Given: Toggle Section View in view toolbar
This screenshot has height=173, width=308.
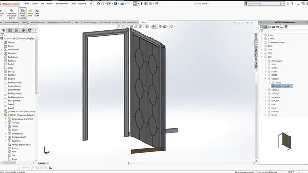Looking at the screenshot, I should (131, 26).
